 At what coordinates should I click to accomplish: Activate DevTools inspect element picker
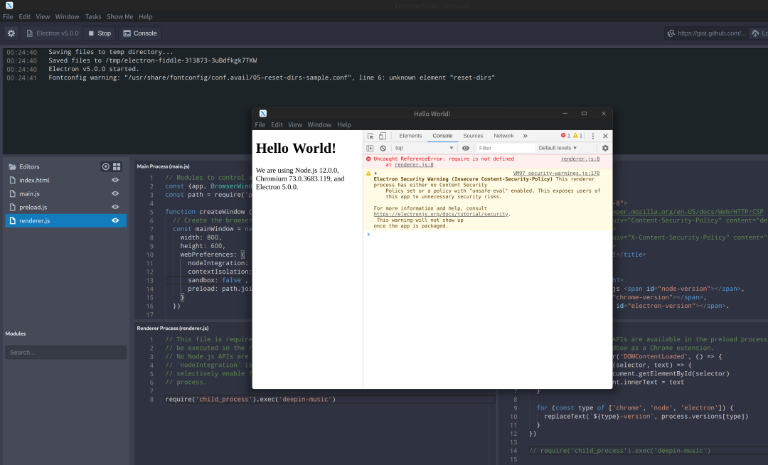[370, 136]
